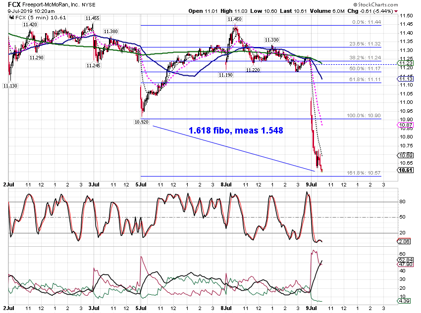Click the High 11.03 value in header
Viewport: 421px width, 313px height.
click(234, 11)
